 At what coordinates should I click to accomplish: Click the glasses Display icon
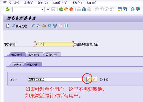(x=38, y=26)
